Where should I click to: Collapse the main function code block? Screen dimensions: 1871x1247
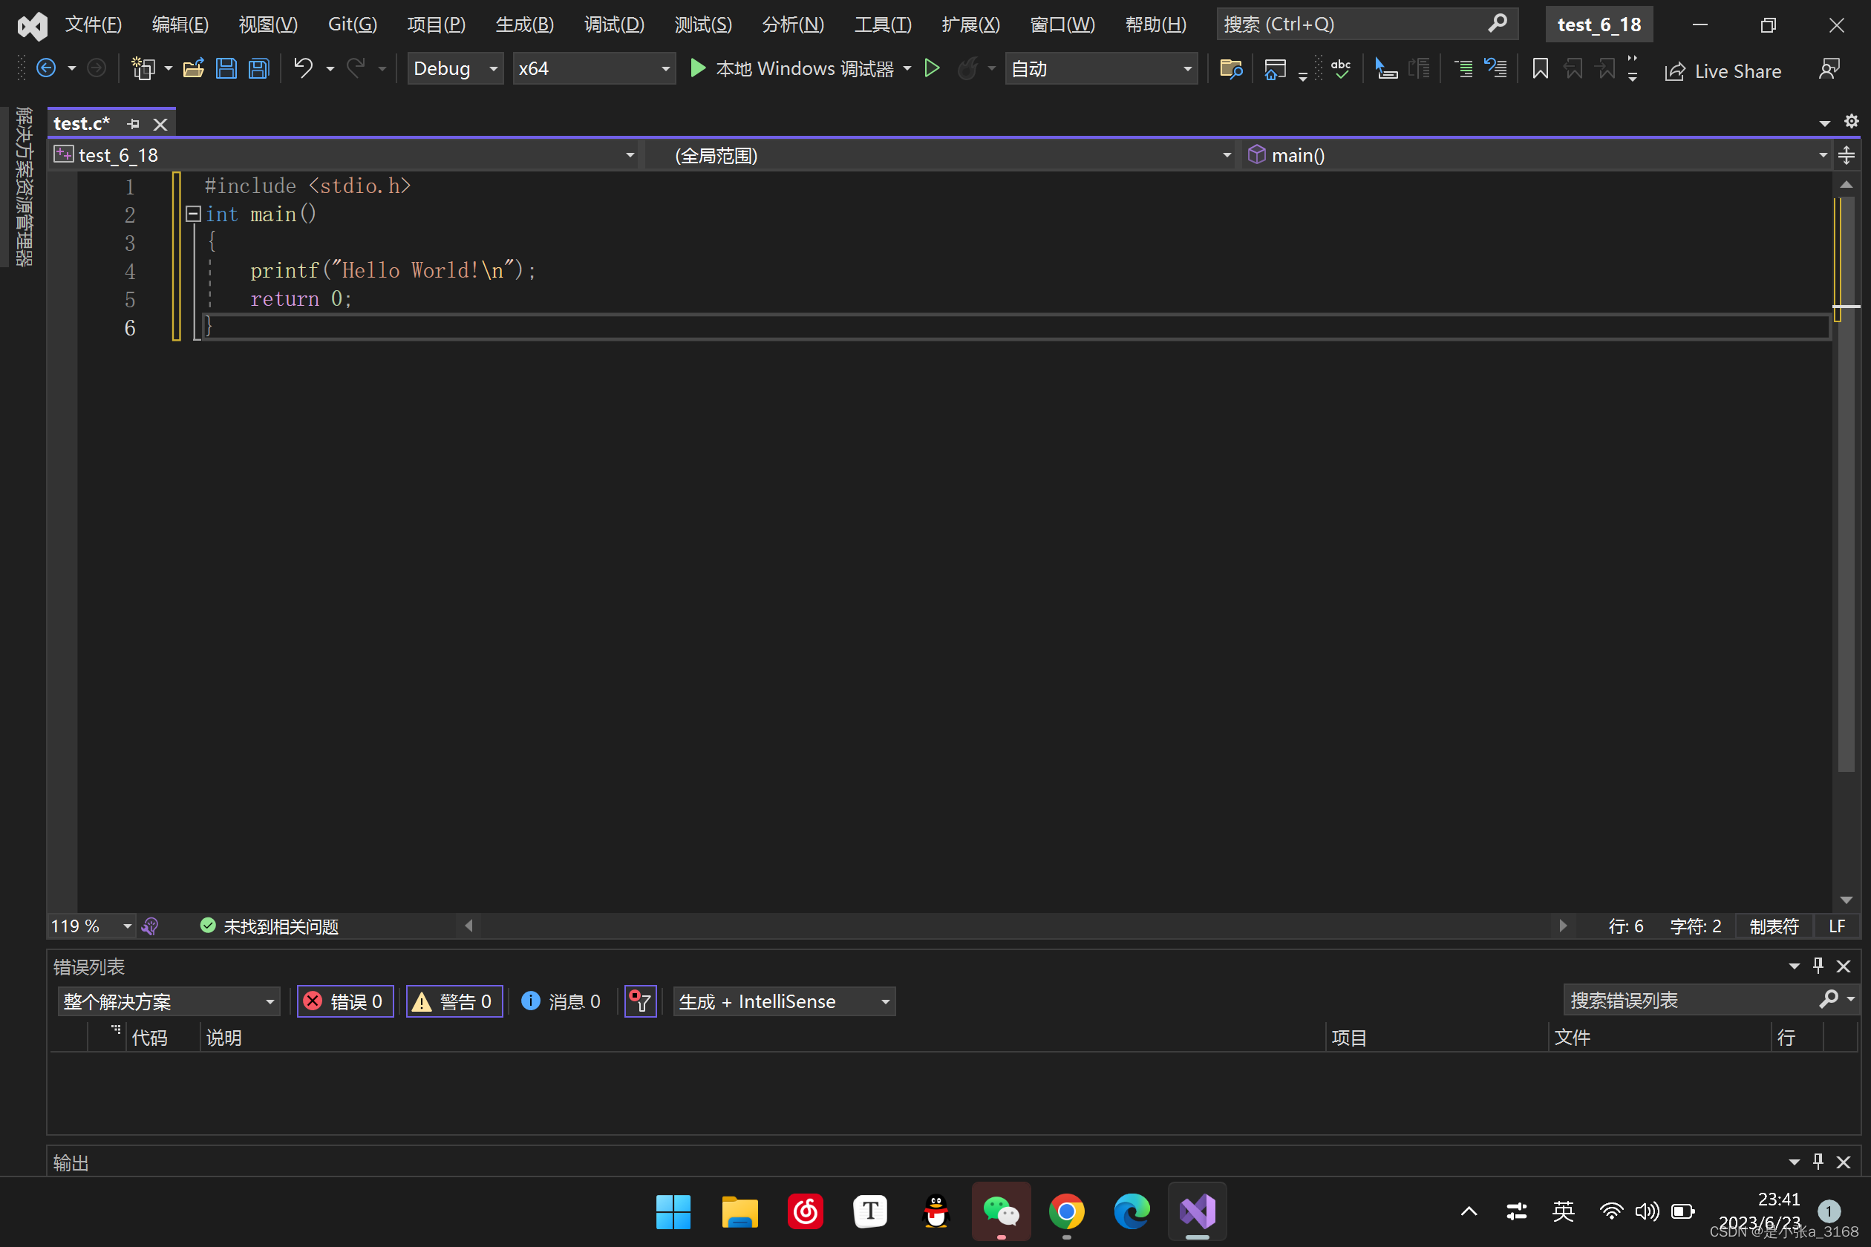[x=193, y=214]
